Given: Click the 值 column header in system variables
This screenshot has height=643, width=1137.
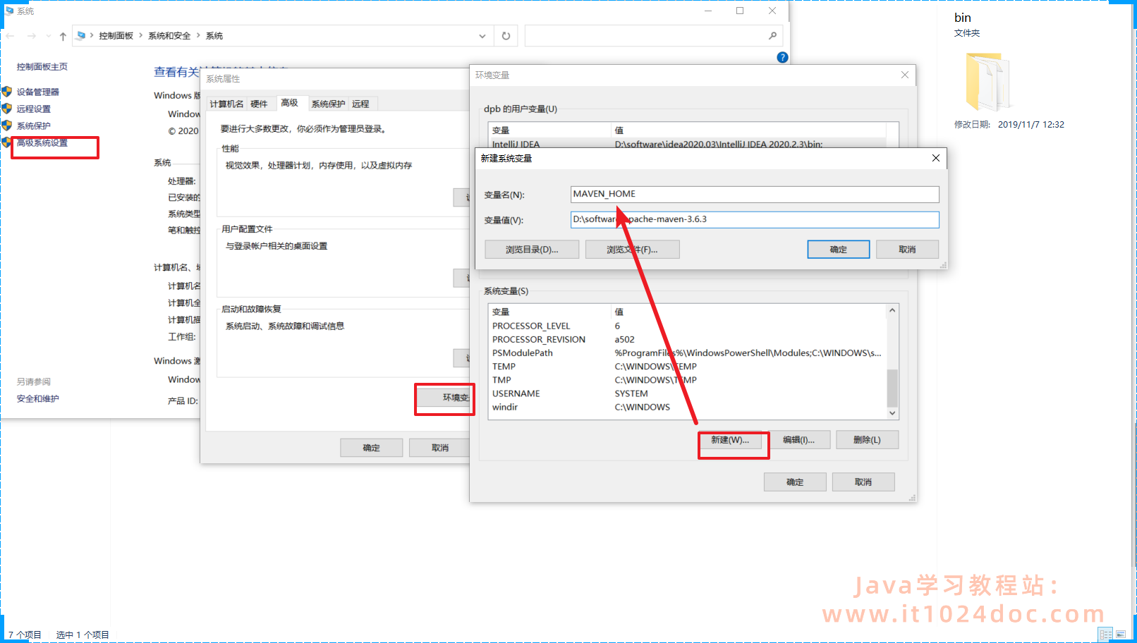Looking at the screenshot, I should coord(748,312).
